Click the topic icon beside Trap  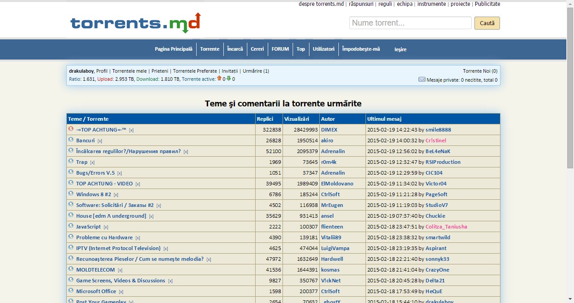pos(71,161)
